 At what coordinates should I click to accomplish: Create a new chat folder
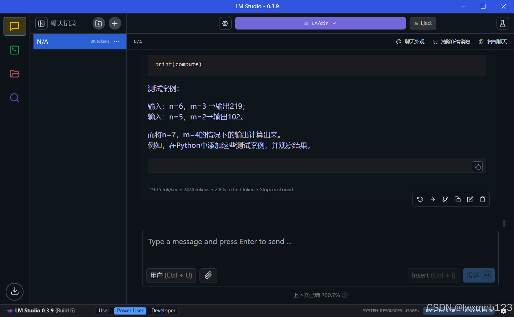pos(99,23)
